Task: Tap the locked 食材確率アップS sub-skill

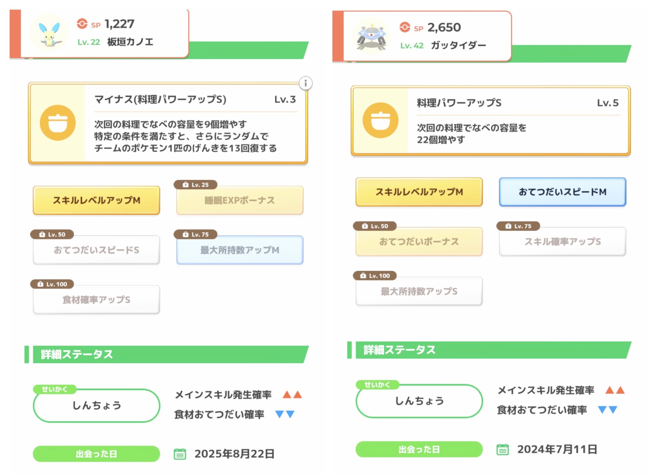Action: tap(96, 300)
